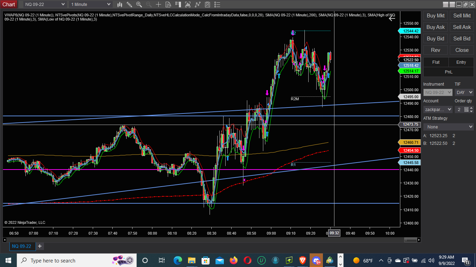Open Brave browser from the taskbar
This screenshot has width=476, height=267.
pyautogui.click(x=303, y=260)
